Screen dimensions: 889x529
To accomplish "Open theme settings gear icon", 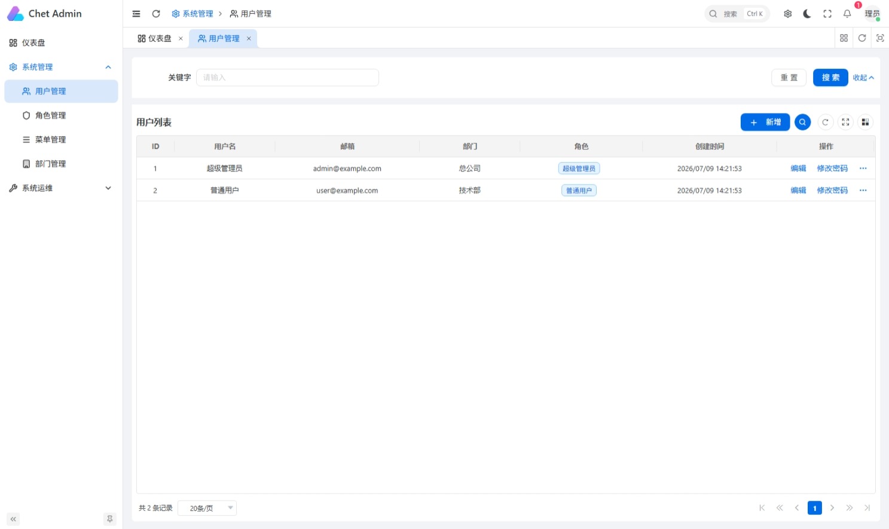I will pos(788,14).
